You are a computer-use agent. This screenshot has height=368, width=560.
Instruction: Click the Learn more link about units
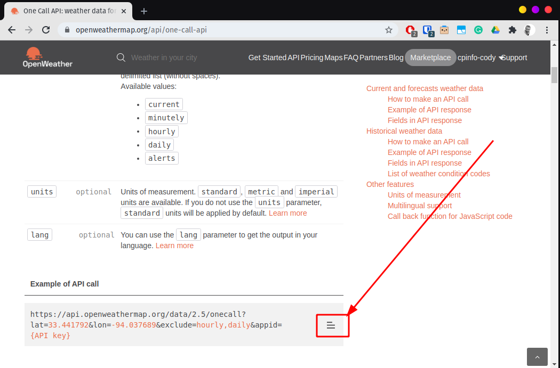(x=287, y=213)
